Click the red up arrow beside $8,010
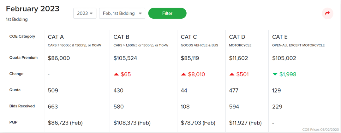341x133 pixels. (183, 74)
